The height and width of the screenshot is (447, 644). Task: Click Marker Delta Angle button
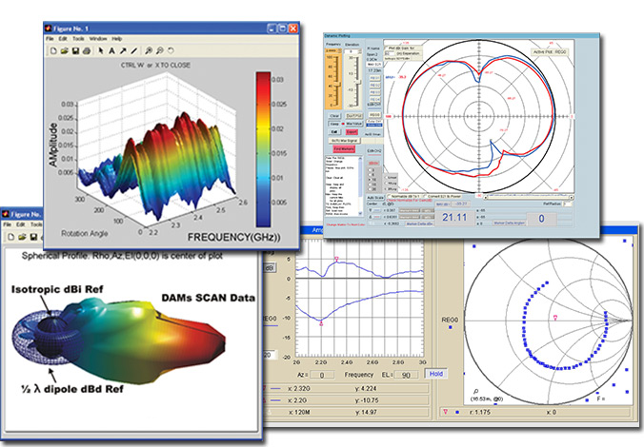pos(510,223)
